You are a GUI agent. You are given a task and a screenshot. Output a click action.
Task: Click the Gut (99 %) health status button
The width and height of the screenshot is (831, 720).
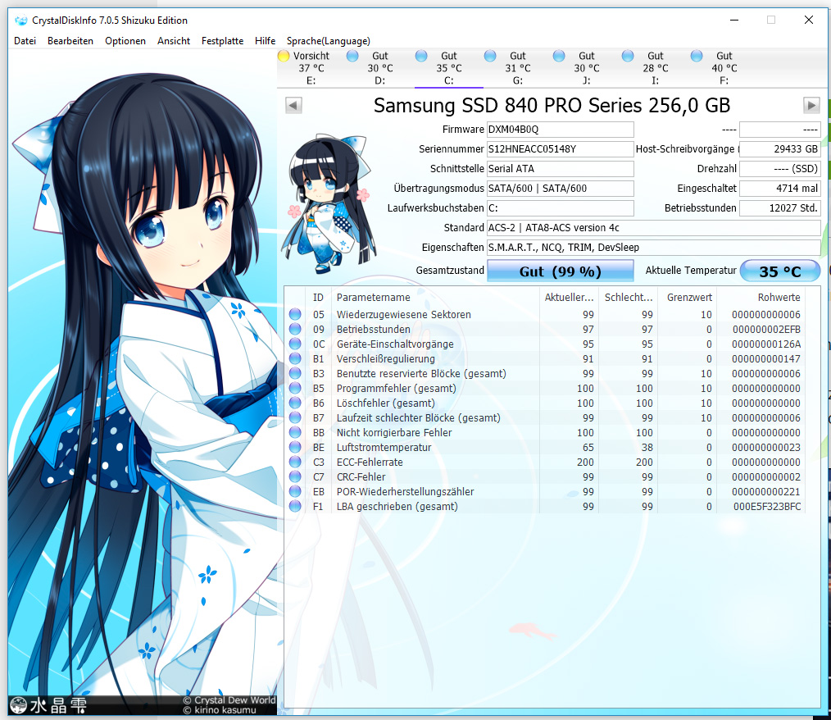point(561,271)
